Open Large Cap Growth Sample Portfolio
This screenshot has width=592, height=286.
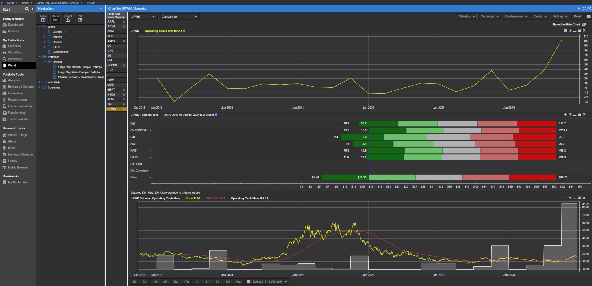click(80, 67)
